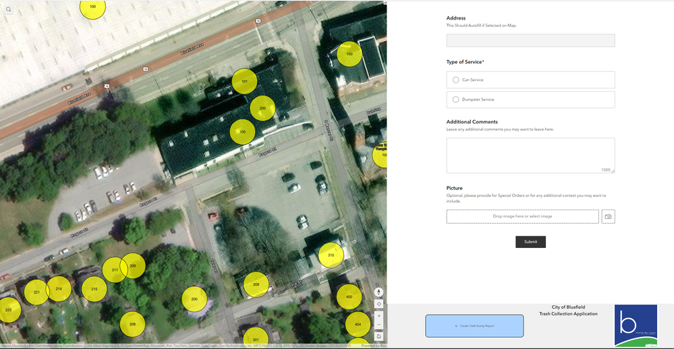Click the drop image or select image area
674x349 pixels.
[522, 216]
